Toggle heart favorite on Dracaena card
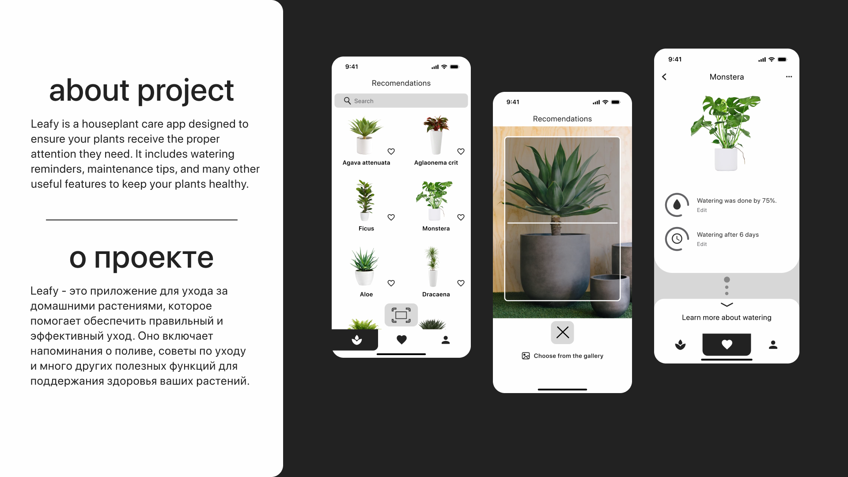 click(461, 283)
